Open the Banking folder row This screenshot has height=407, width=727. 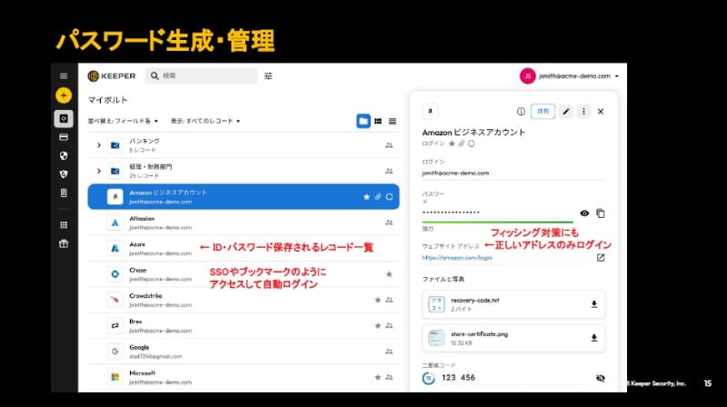pos(244,145)
